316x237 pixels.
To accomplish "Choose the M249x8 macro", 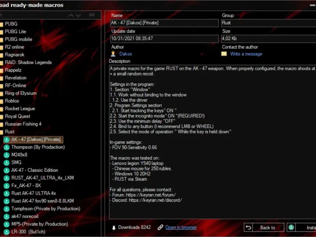I will point(19,155).
